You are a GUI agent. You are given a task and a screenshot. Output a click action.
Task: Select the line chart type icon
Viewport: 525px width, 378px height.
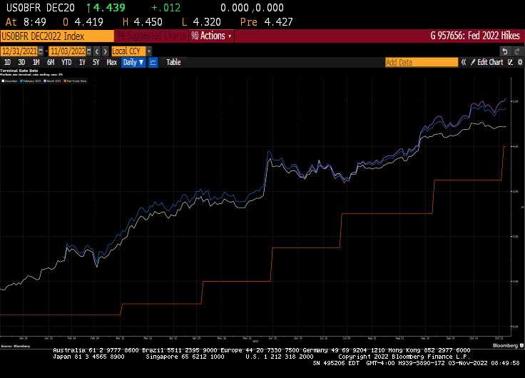[x=153, y=62]
